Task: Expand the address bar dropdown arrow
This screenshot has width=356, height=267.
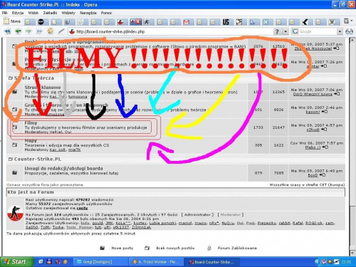Action: pos(286,31)
